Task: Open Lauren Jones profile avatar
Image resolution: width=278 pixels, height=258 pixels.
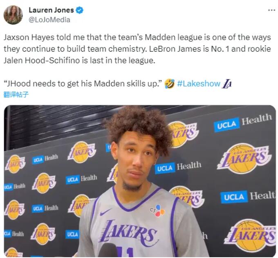Action: (x=13, y=15)
